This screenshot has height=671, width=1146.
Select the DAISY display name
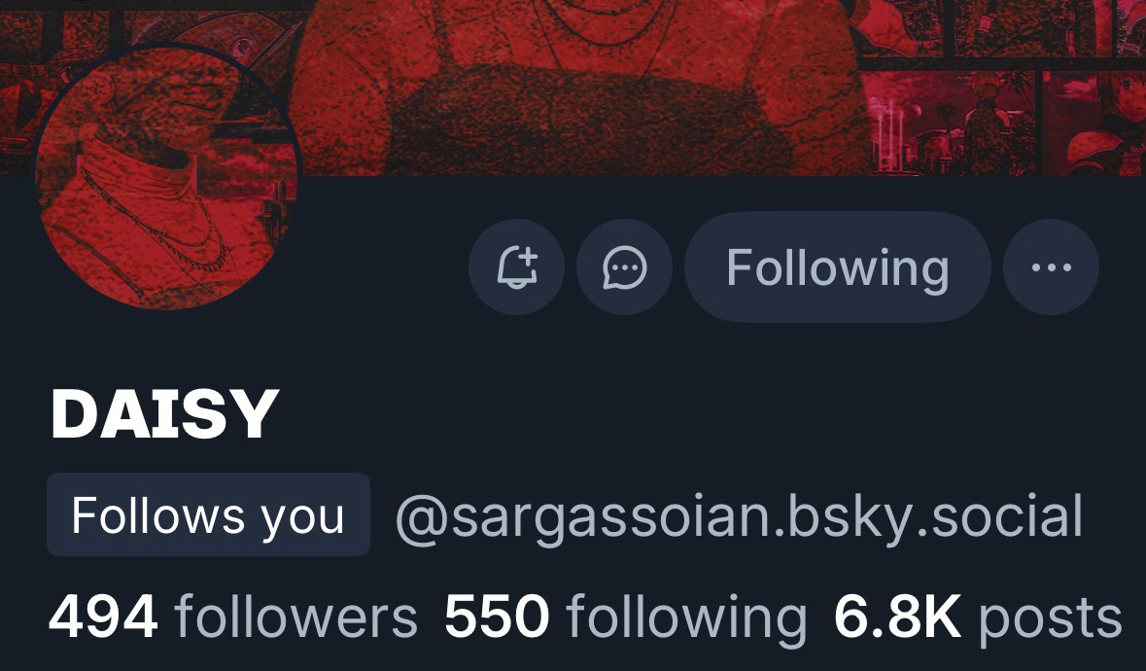click(165, 413)
